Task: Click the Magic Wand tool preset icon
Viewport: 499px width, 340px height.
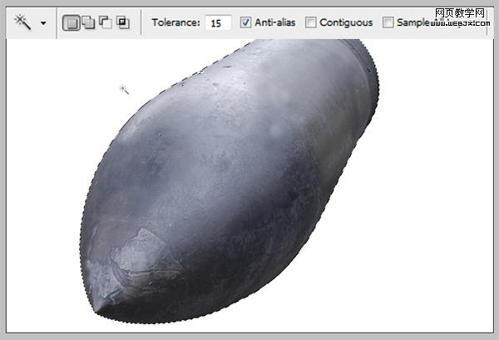Action: [22, 22]
